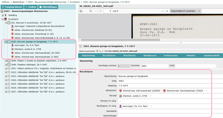The width and height of the screenshot is (223, 118).
Task: Expand item 5622 Uitbreiden oliefabriek
Action: [x=6, y=72]
